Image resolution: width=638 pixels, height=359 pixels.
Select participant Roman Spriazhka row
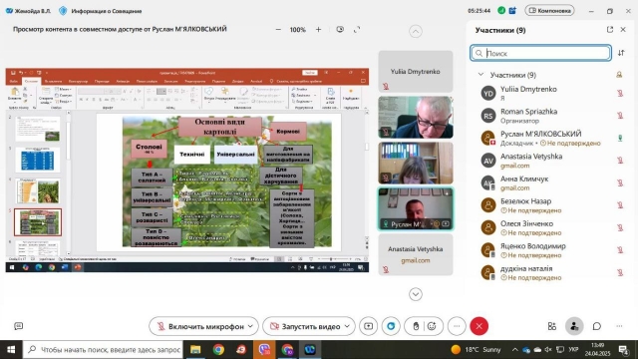pyautogui.click(x=551, y=116)
